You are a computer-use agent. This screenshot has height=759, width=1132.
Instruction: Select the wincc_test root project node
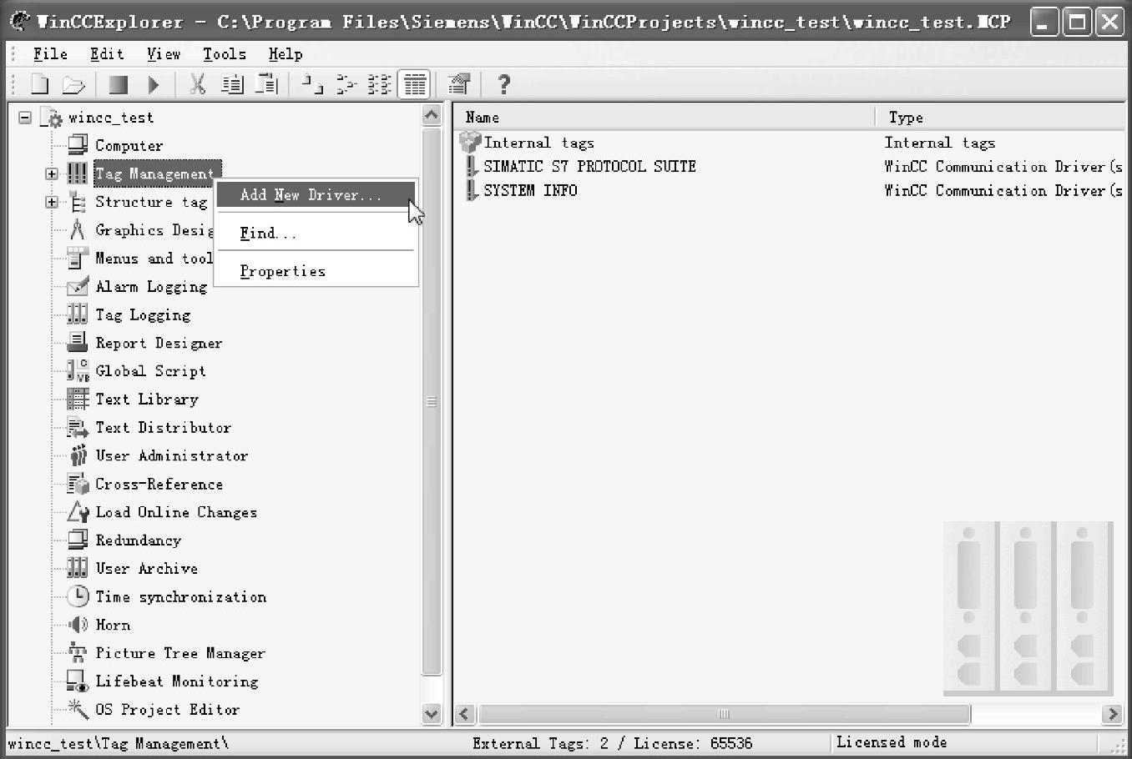coord(111,118)
